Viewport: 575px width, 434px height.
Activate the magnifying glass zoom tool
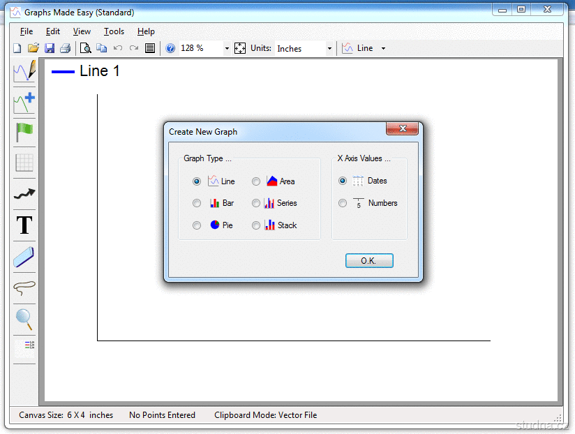24,320
